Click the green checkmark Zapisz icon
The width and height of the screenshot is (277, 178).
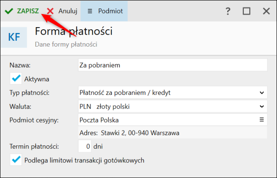(8, 11)
